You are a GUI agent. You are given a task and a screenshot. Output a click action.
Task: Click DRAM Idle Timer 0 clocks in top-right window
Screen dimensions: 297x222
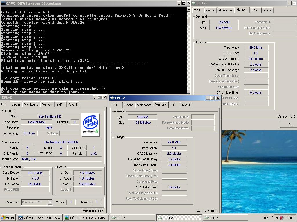pos(256,93)
